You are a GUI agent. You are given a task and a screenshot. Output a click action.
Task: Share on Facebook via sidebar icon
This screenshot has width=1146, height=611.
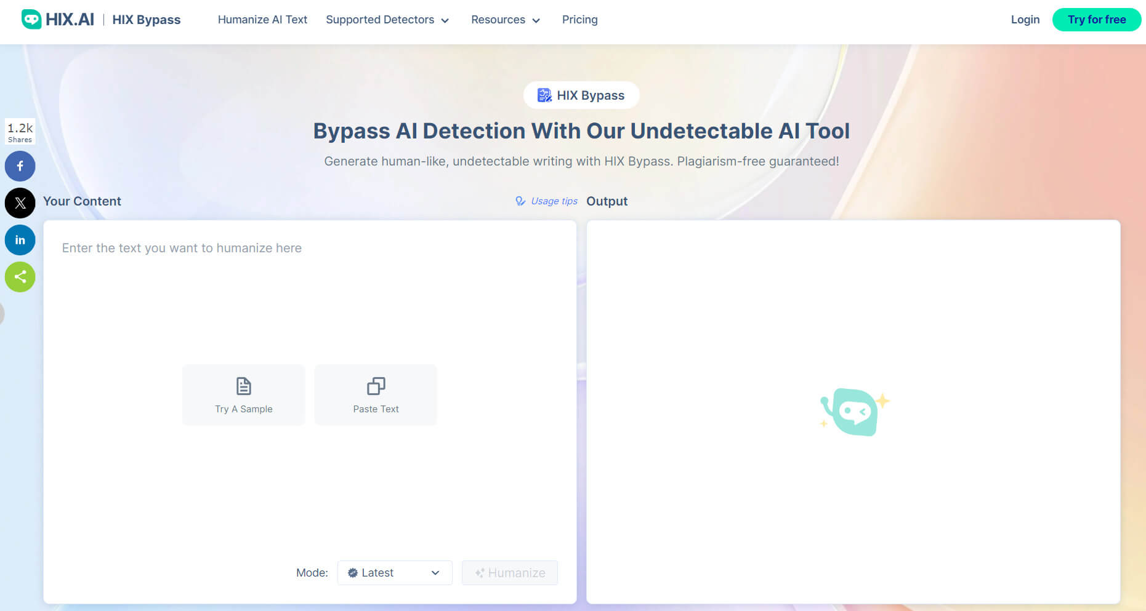point(20,166)
